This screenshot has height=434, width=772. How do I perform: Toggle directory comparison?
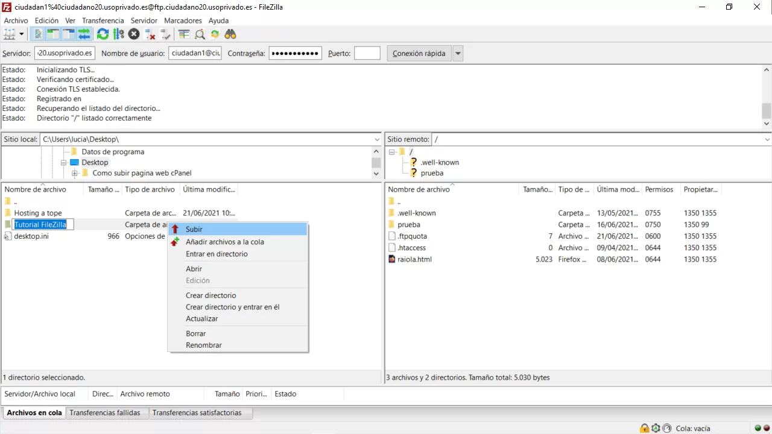coord(200,34)
